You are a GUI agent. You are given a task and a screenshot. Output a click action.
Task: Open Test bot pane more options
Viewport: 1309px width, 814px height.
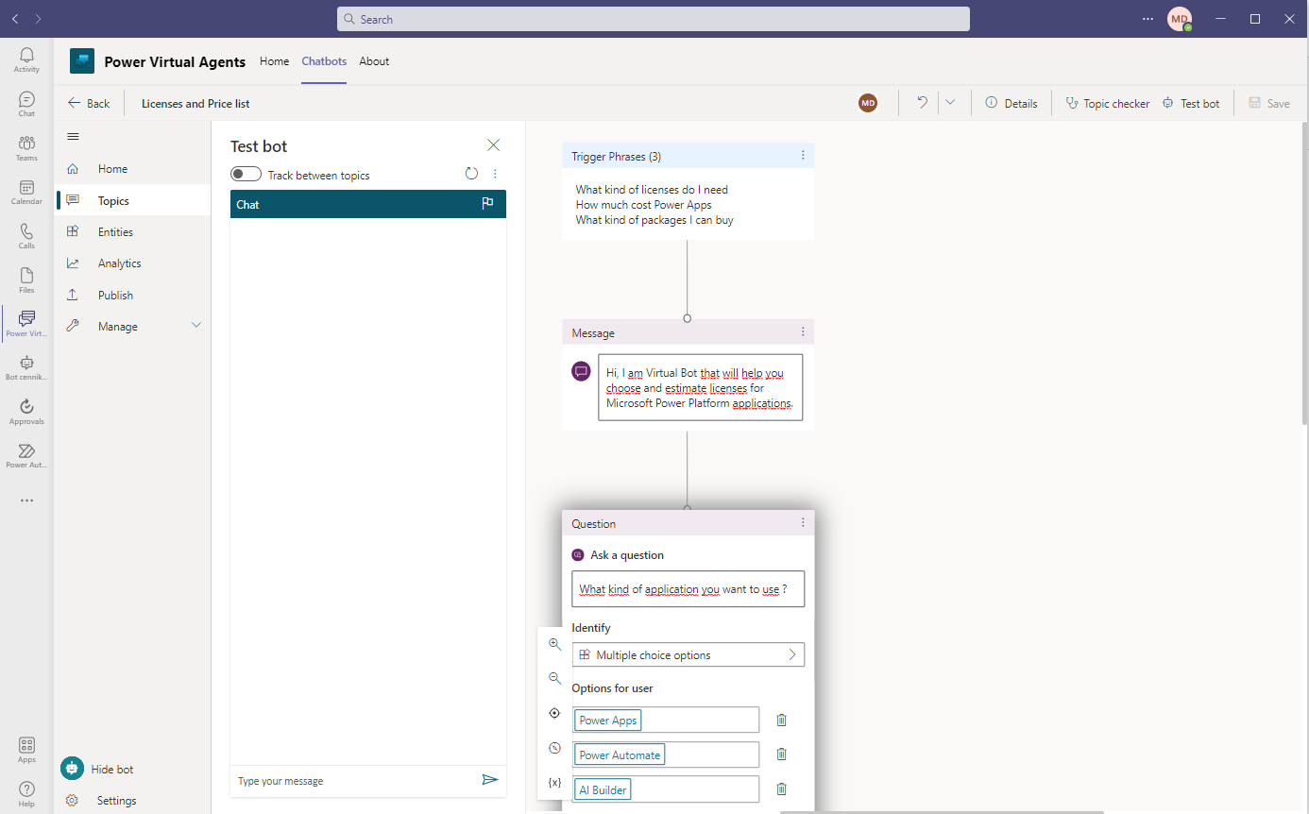point(495,174)
